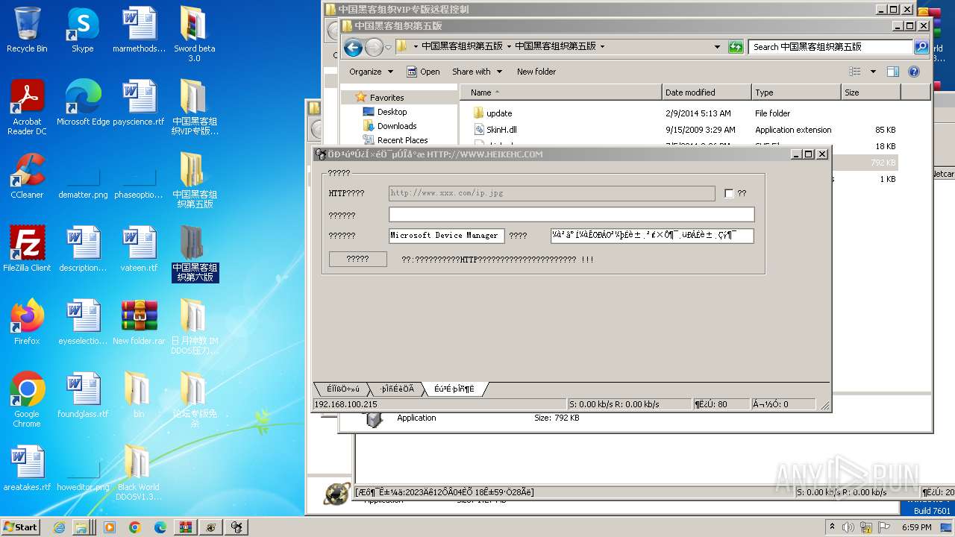Select the Black World DDOS folder icon
955x537 pixels.
pos(139,473)
